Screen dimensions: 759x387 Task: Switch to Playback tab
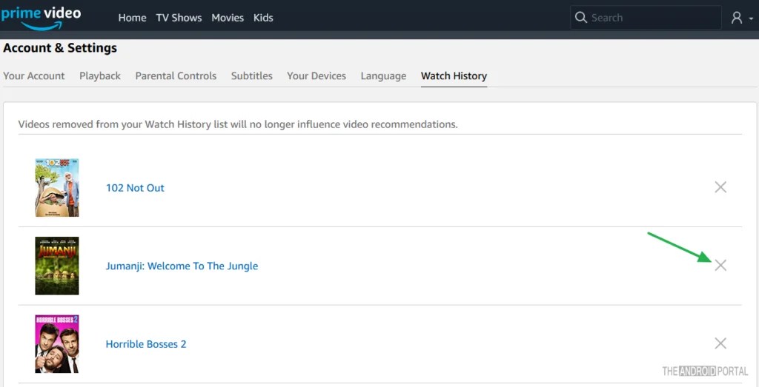click(100, 75)
